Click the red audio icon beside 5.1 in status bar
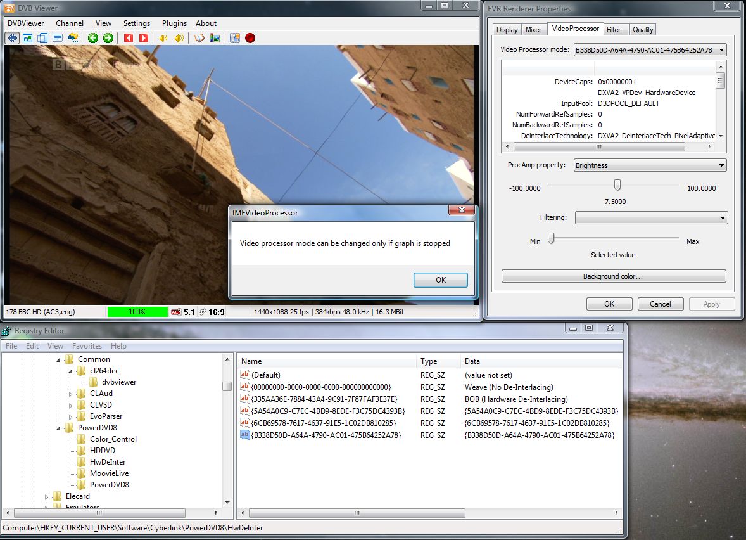Image resolution: width=746 pixels, height=540 pixels. (x=176, y=312)
